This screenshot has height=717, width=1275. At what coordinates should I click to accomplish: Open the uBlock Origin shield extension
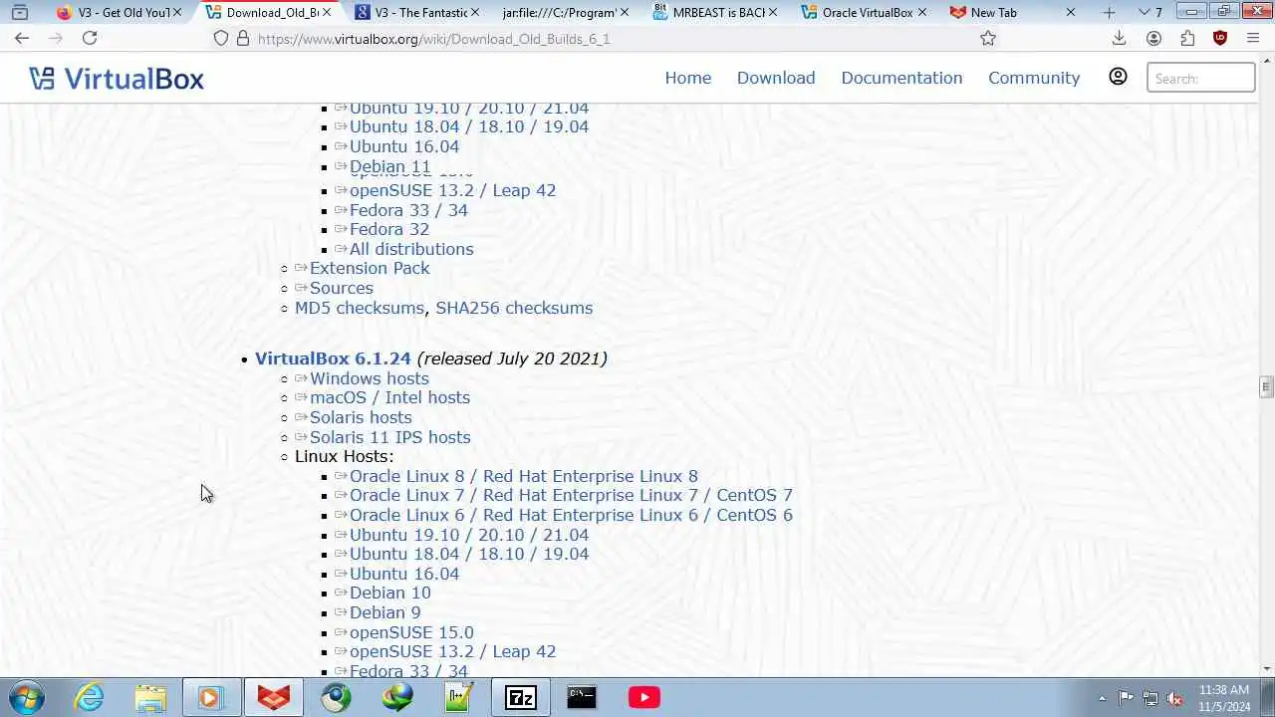pos(1220,38)
